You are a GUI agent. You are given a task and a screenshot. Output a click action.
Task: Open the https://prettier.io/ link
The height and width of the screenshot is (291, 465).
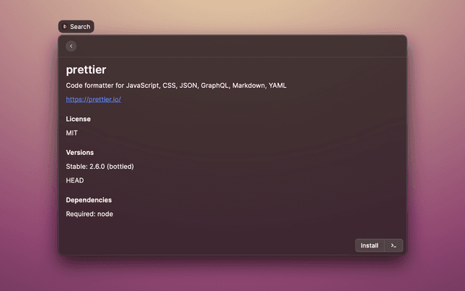93,99
